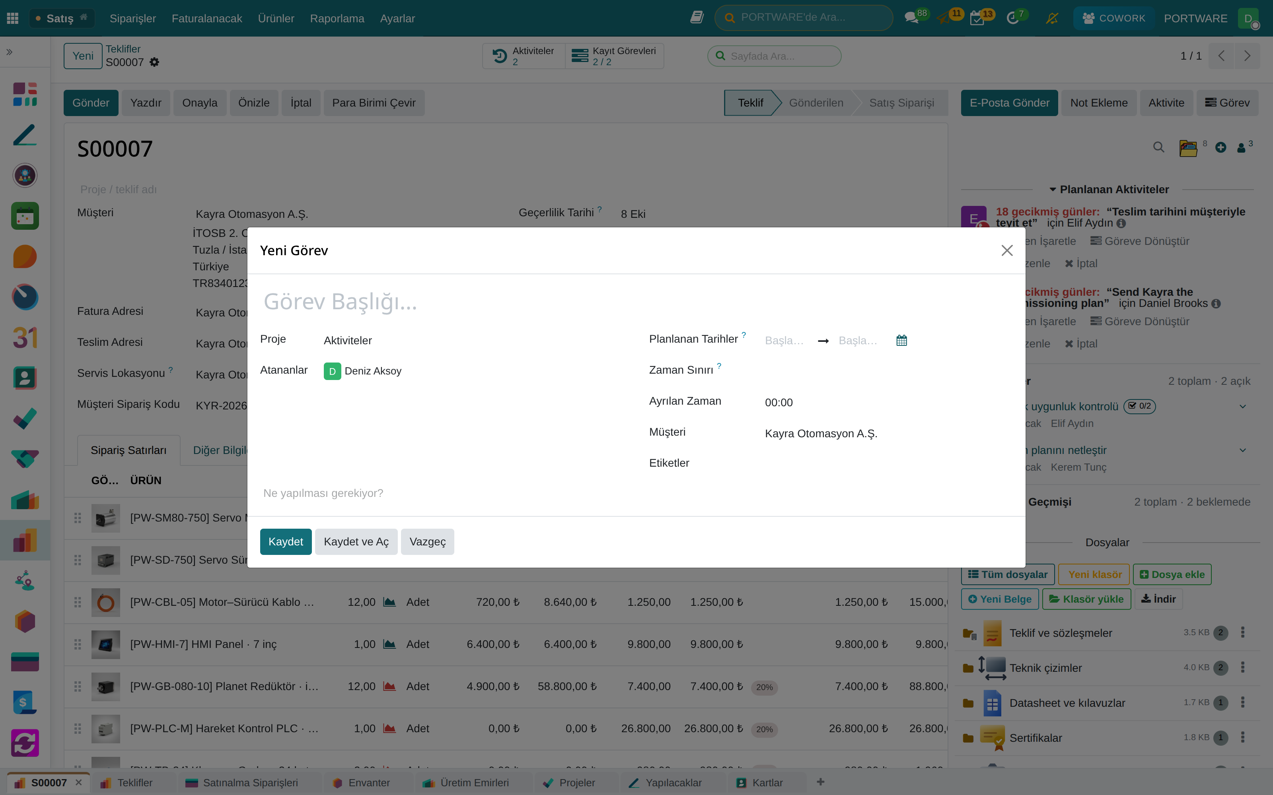Screen dimensions: 1273x795
Task: Expand the uygunluk kontrolü task row
Action: 1242,406
